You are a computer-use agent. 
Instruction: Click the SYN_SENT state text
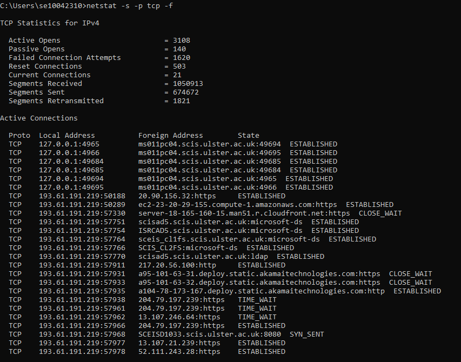click(307, 334)
